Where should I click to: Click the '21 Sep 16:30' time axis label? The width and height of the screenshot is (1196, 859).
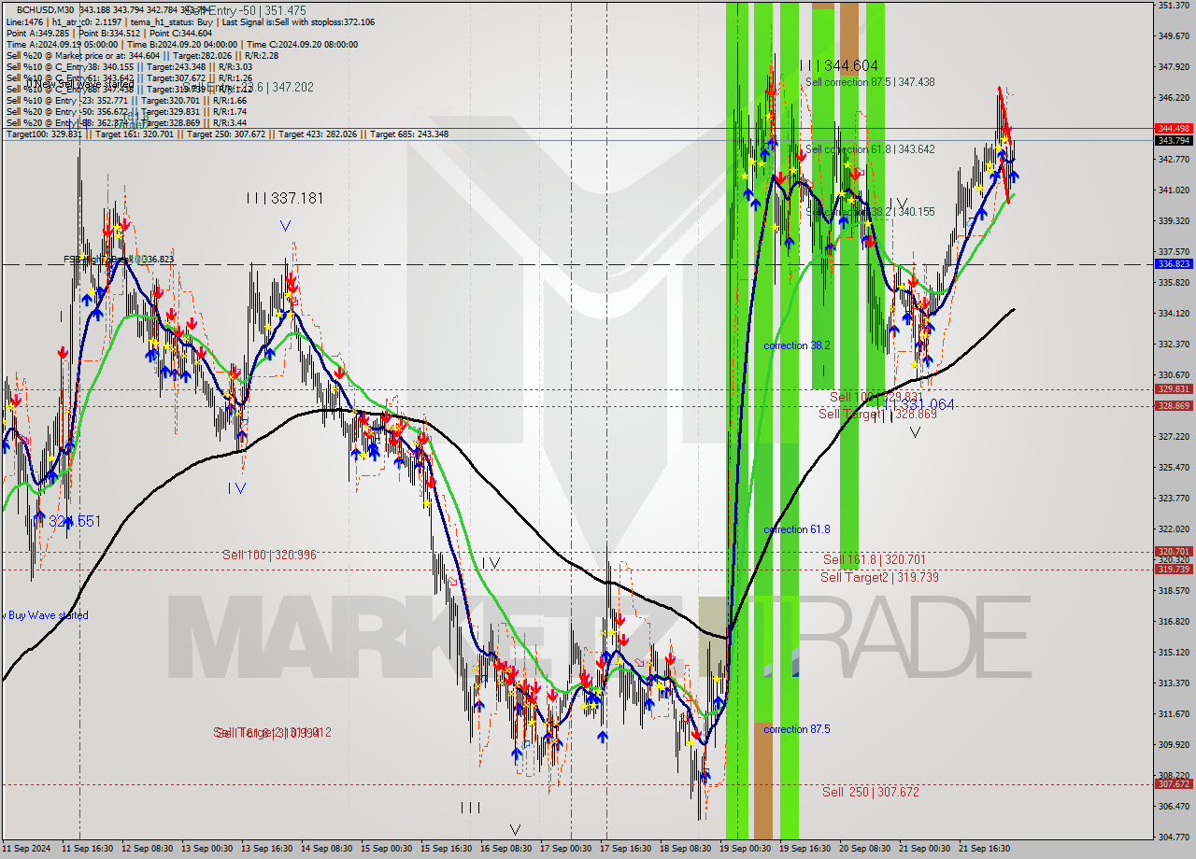click(x=984, y=849)
